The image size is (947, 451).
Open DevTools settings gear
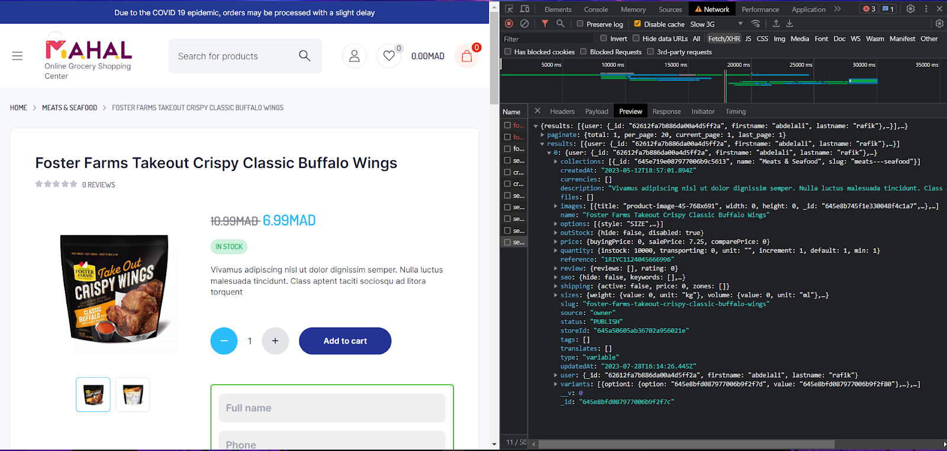911,9
